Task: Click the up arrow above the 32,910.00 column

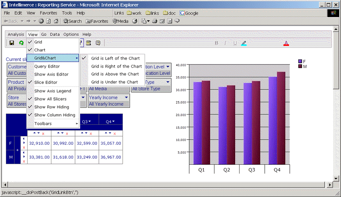Action: point(35,133)
